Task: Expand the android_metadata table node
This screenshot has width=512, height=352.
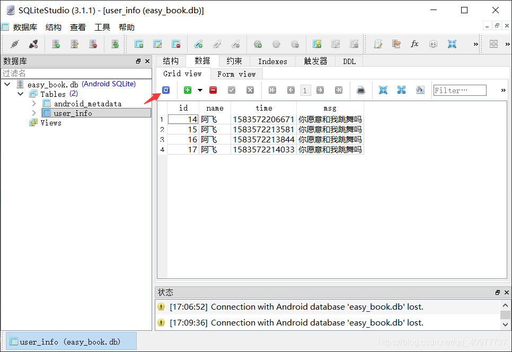Action: [33, 103]
